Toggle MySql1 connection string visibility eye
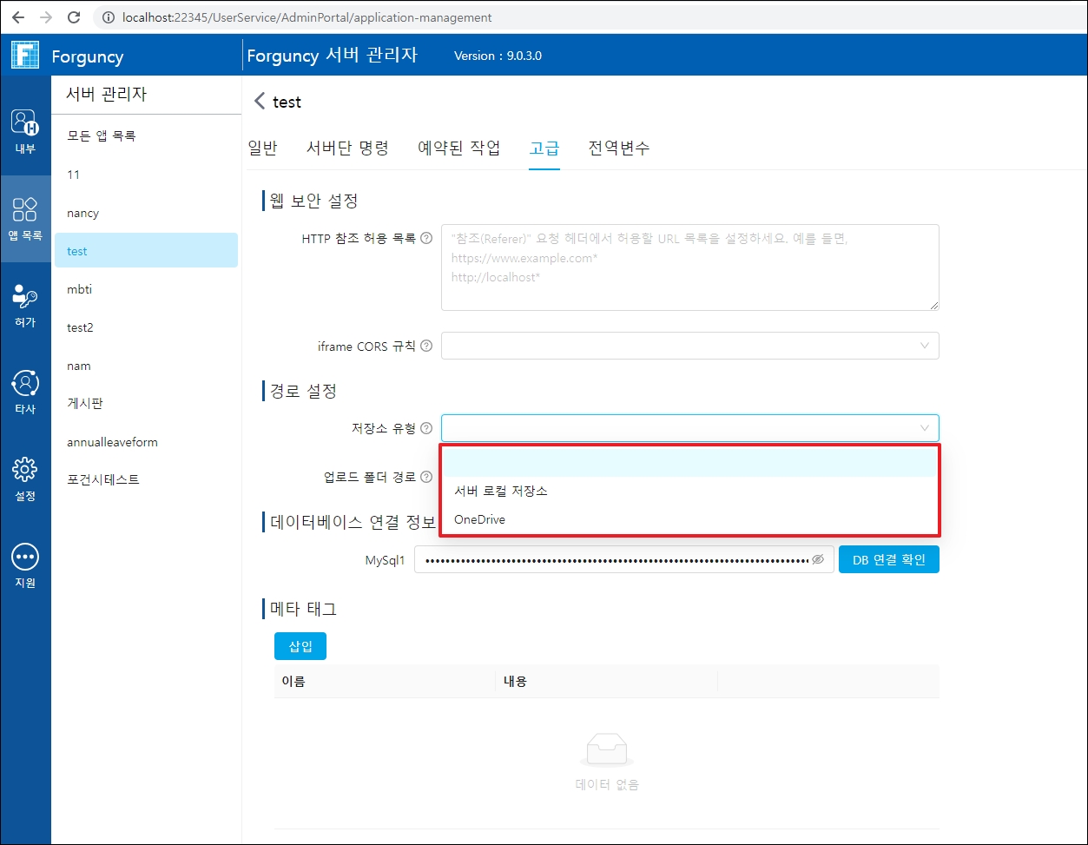This screenshot has width=1088, height=845. point(817,560)
